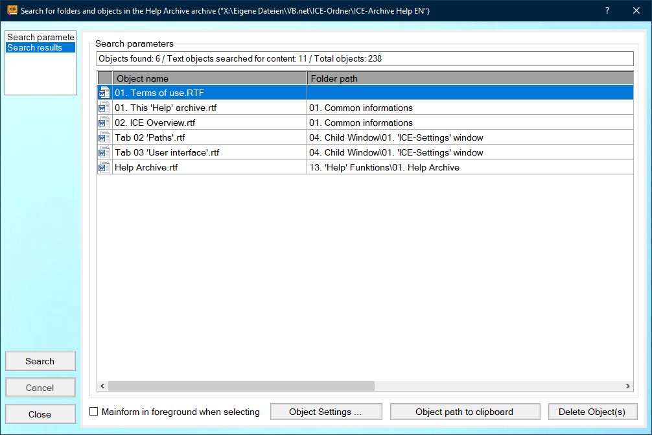Image resolution: width=652 pixels, height=435 pixels.
Task: Enable 'Mainform in foreground when selecting' checkbox
Action: click(x=94, y=412)
